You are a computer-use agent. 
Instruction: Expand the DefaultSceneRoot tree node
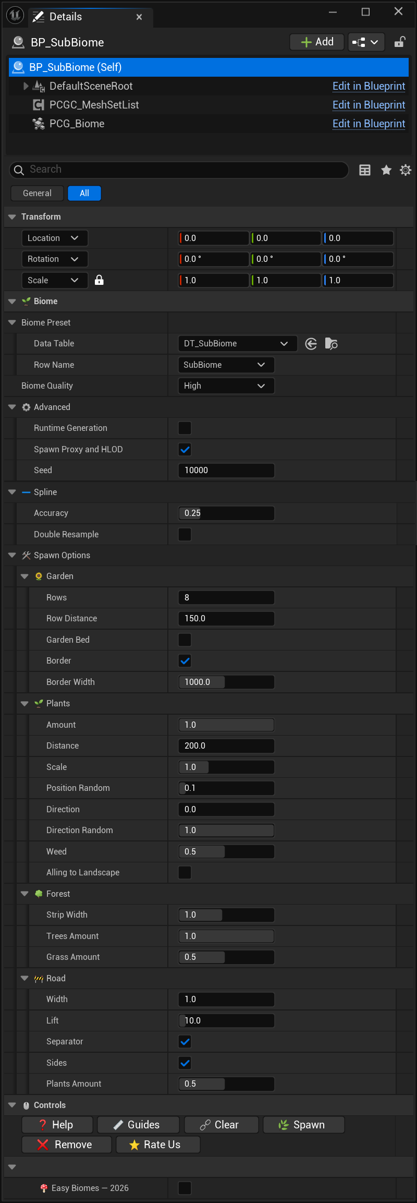[x=26, y=86]
